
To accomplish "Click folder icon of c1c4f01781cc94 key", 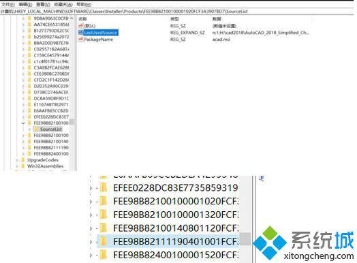I will pyautogui.click(x=29, y=61).
